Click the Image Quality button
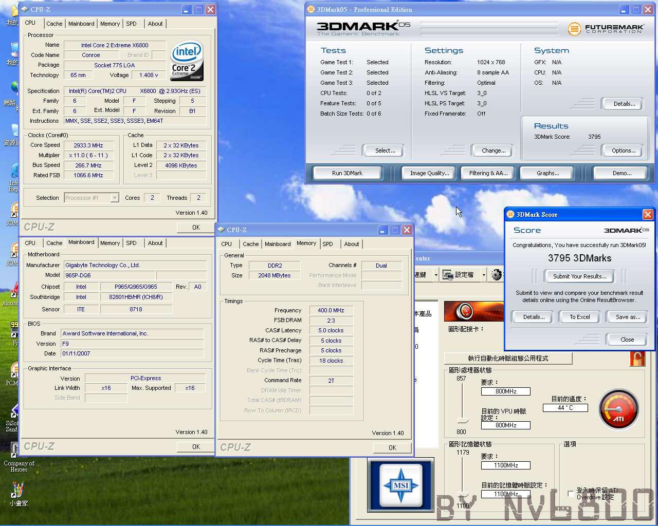 (x=429, y=173)
